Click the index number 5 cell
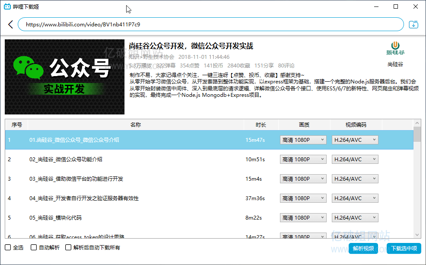The width and height of the screenshot is (426, 265). 9,218
